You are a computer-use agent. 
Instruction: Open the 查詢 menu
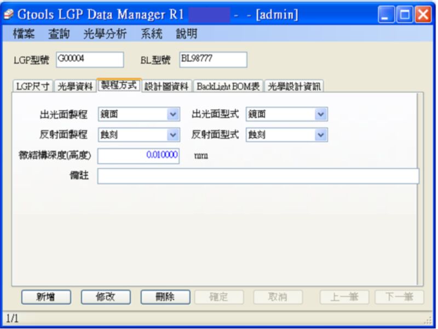click(59, 34)
